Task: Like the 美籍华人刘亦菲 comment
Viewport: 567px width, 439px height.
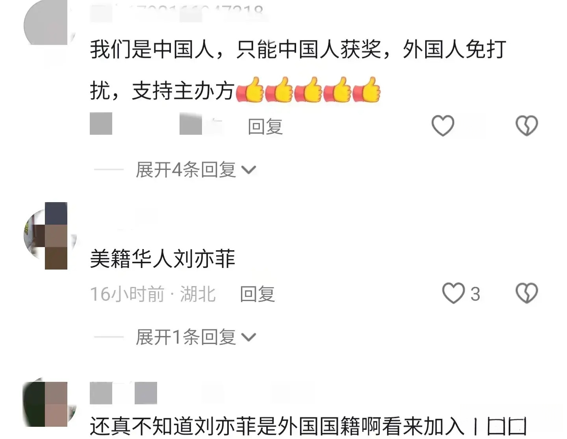Action: [453, 293]
